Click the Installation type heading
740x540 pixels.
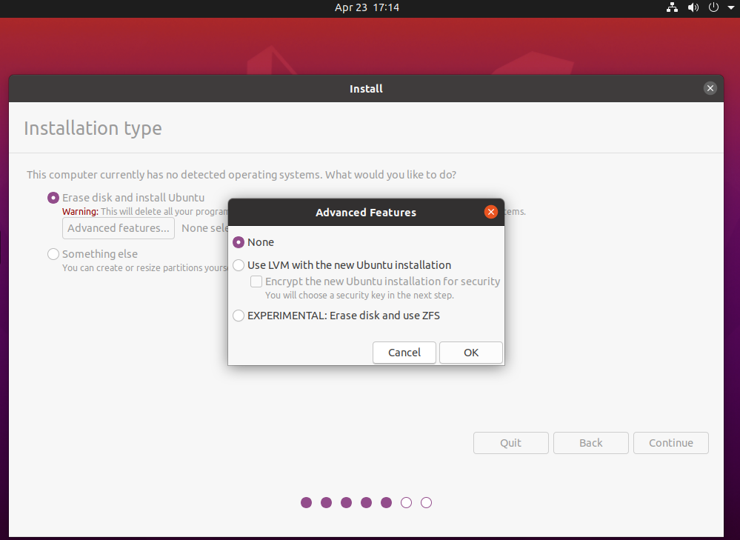coord(93,128)
